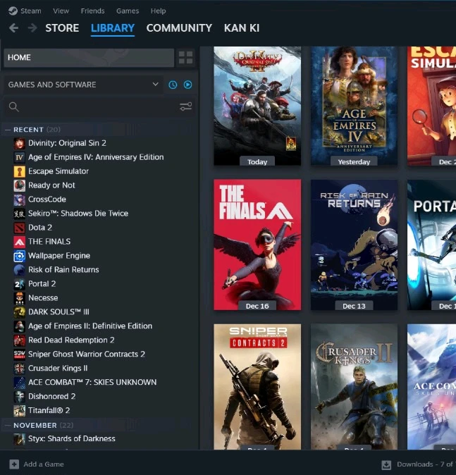Click the Home button
Viewport: 456px width, 475px height.
pos(88,58)
